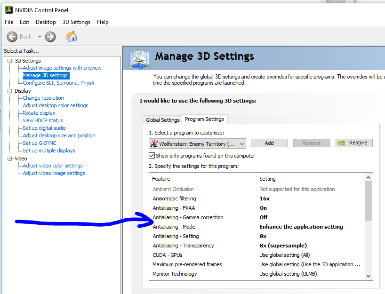
Task: Select Antialiasing - Transparency row
Action: click(257, 246)
